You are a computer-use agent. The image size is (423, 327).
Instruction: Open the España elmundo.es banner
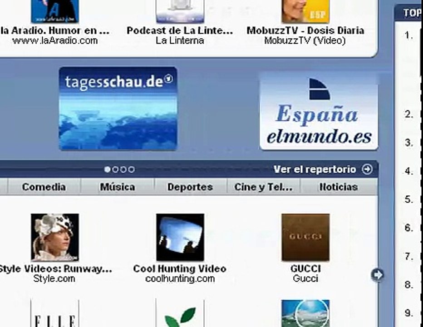tap(319, 111)
